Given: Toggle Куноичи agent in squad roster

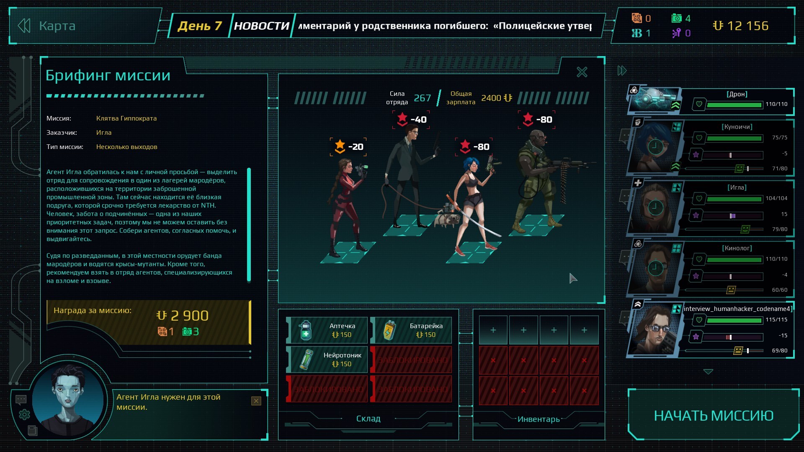Looking at the screenshot, I should [655, 146].
